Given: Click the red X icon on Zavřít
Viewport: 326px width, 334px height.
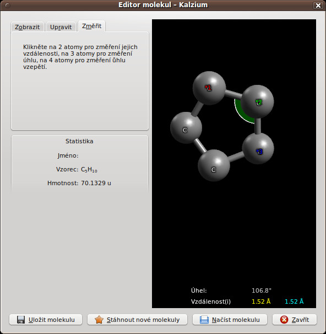Looking at the screenshot, I should (x=284, y=320).
